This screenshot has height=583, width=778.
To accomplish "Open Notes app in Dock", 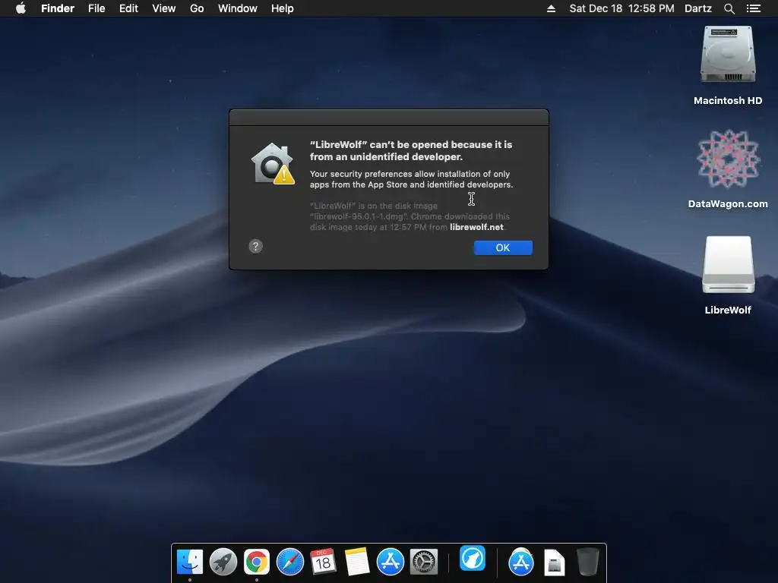I will [x=357, y=563].
